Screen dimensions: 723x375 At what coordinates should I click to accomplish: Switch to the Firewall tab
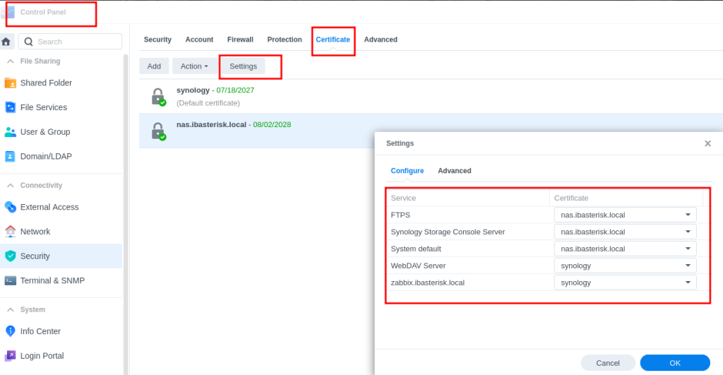click(x=240, y=40)
